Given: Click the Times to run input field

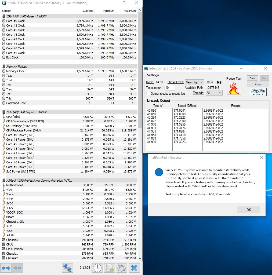Looking at the screenshot, I should point(170,88).
